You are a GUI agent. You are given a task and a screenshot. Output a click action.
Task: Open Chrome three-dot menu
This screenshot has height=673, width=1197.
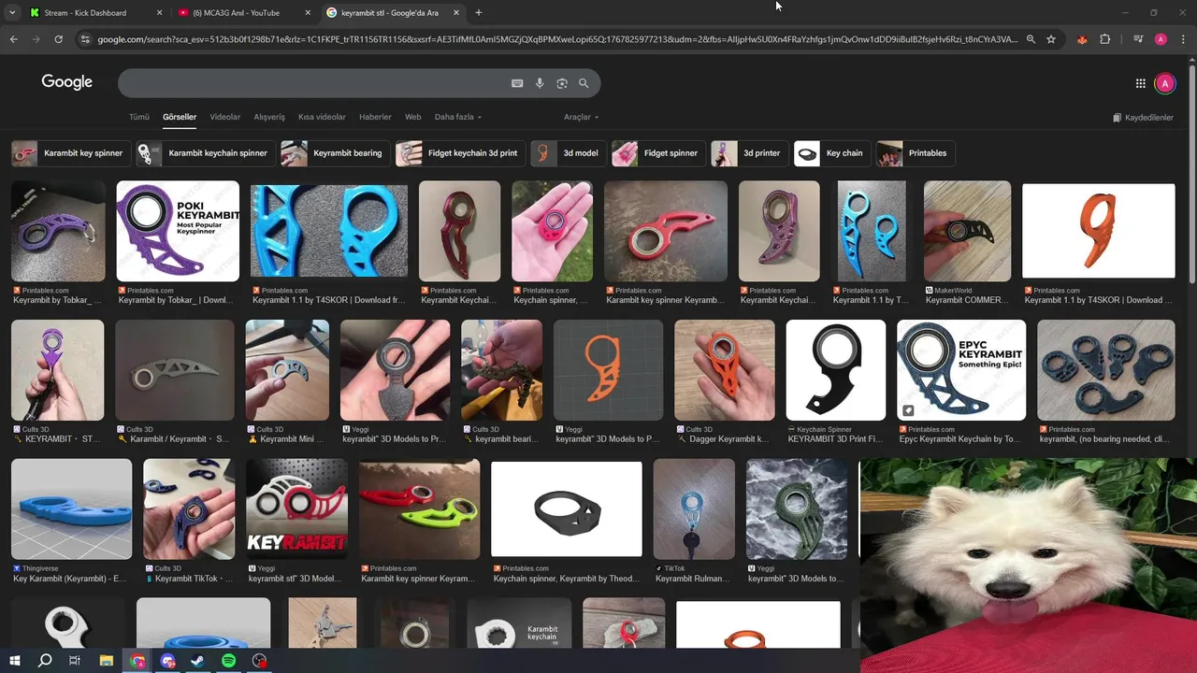coord(1183,39)
